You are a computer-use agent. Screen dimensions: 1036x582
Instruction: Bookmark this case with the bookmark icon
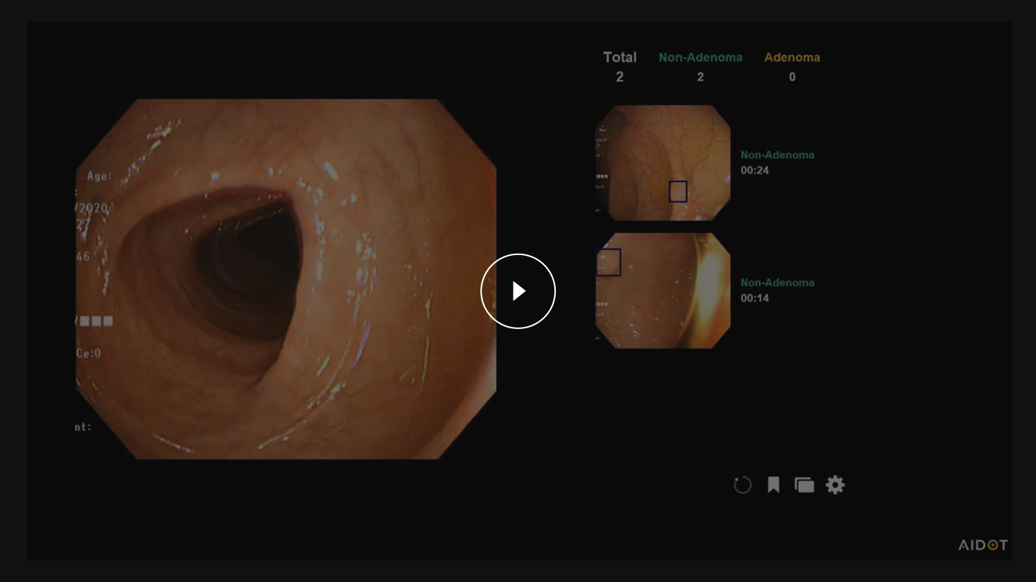(x=773, y=484)
